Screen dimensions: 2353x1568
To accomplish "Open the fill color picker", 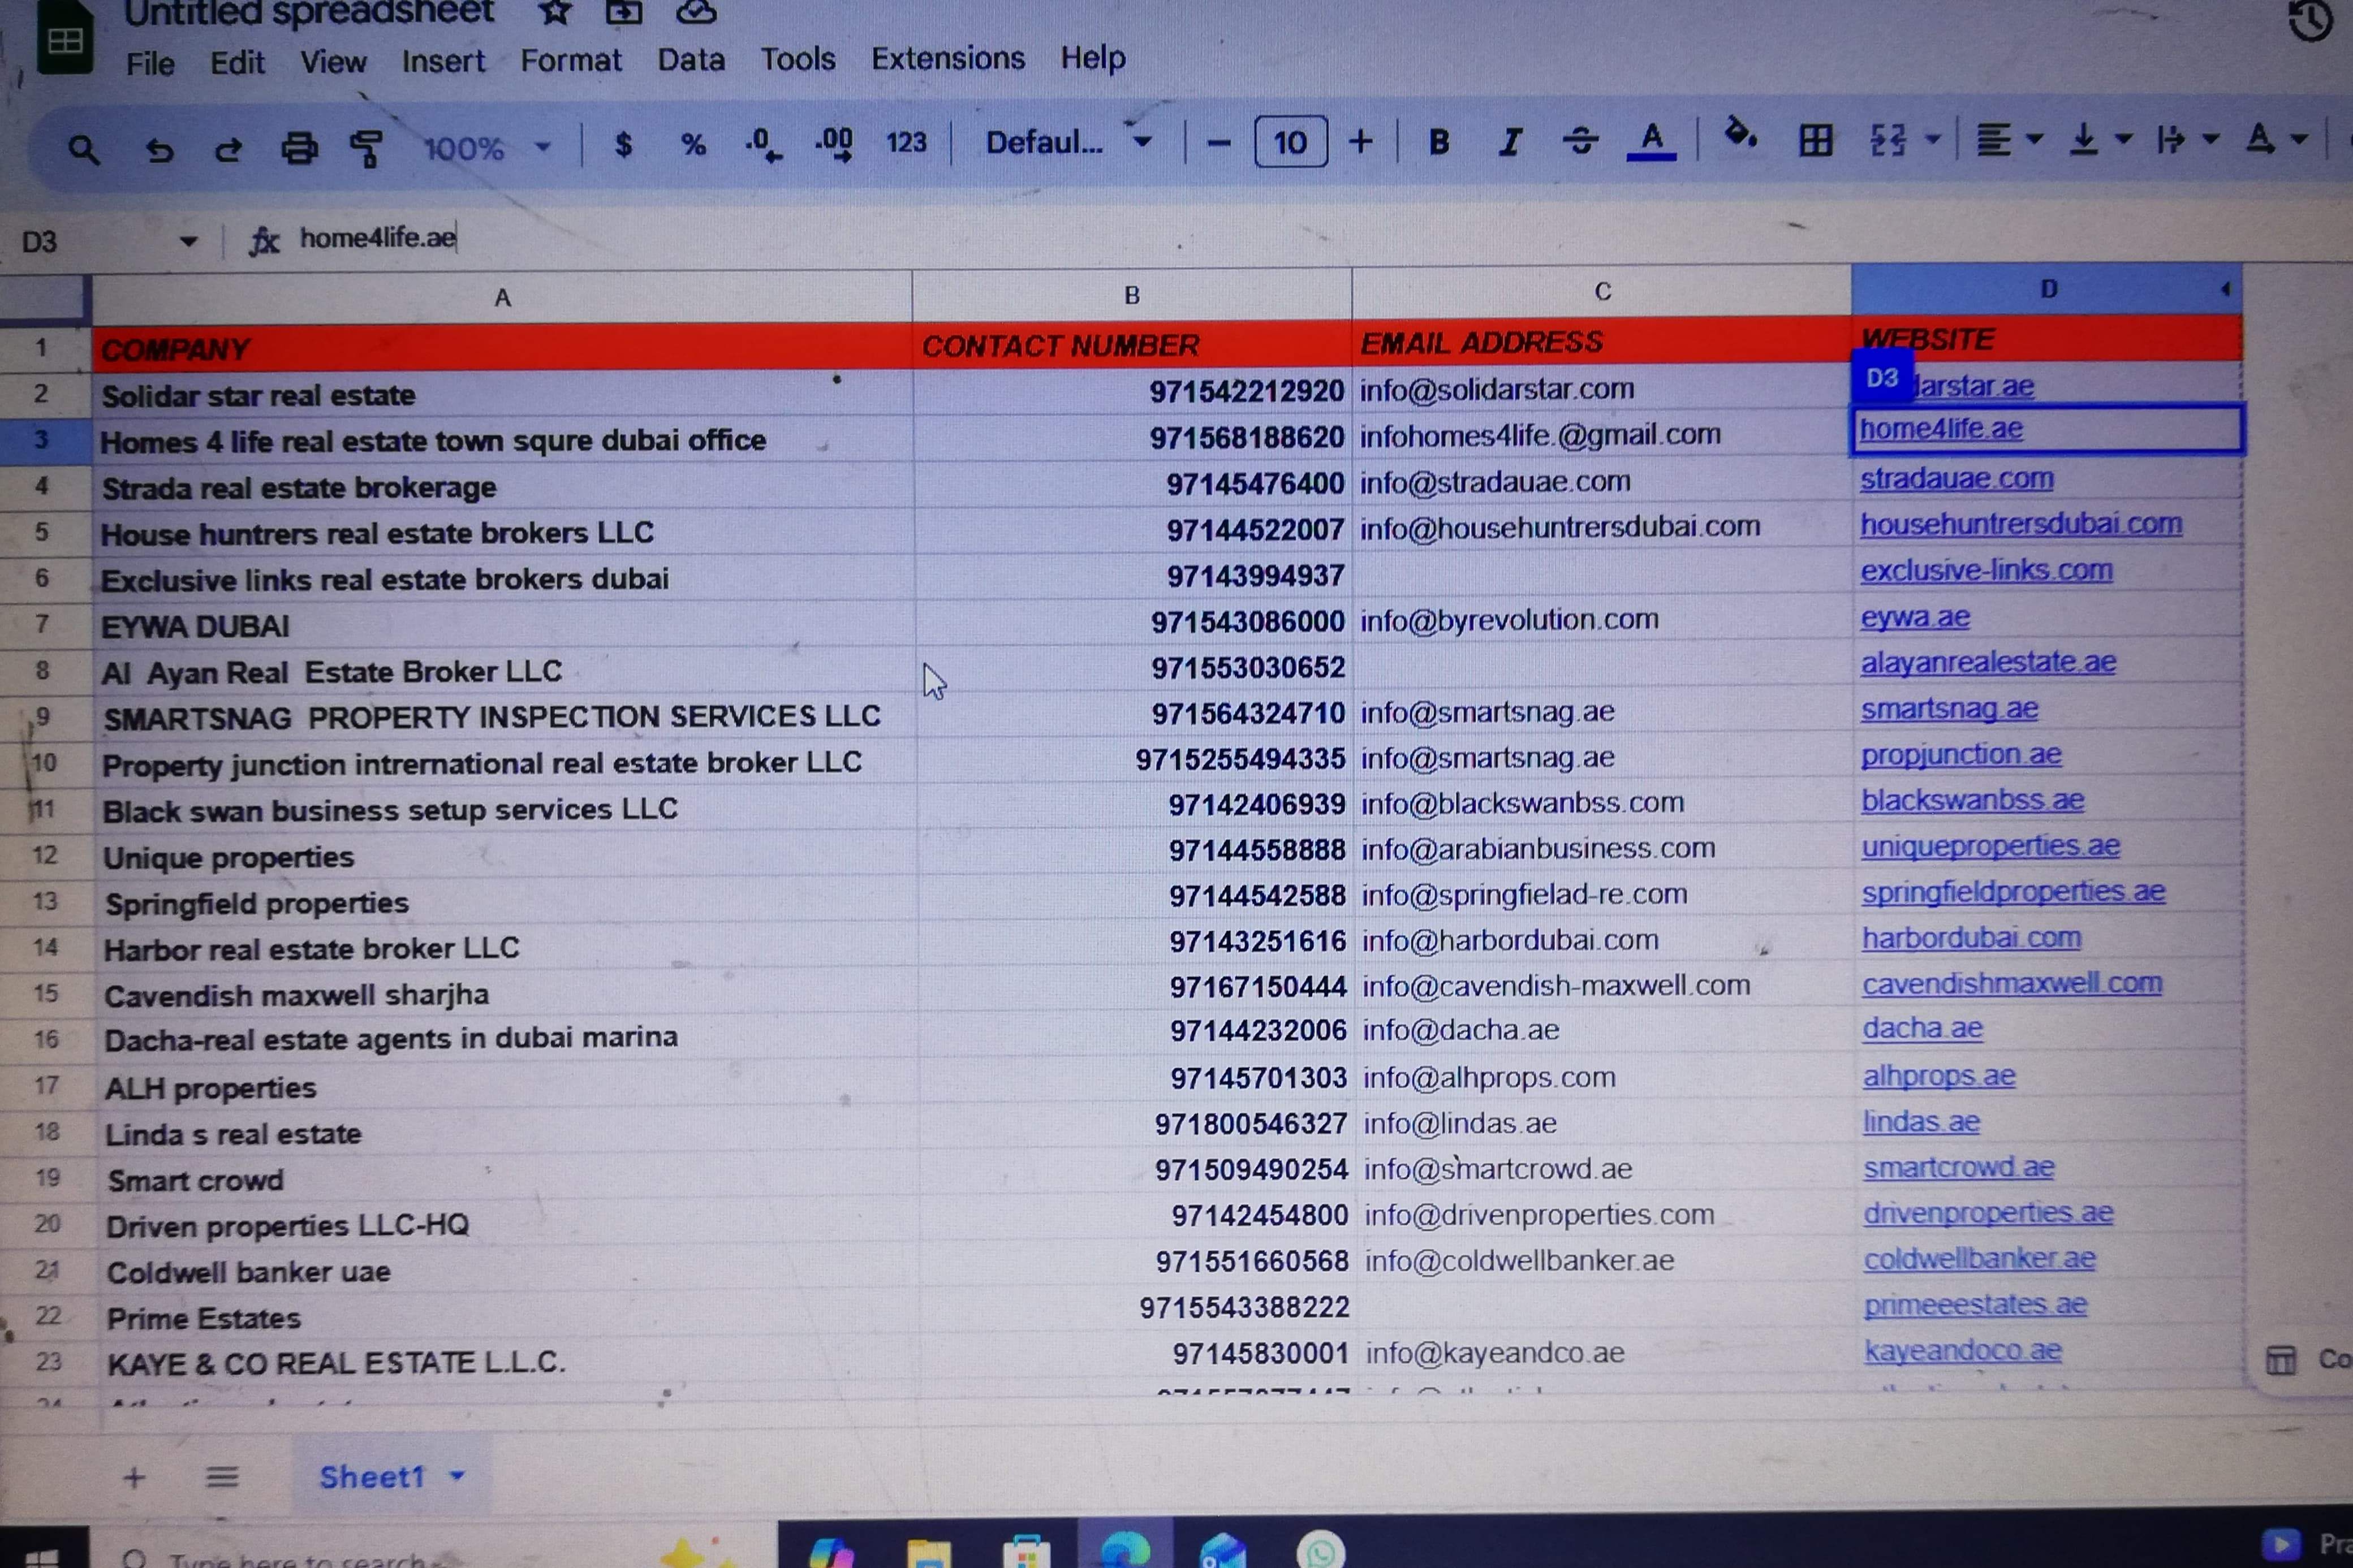I will pyautogui.click(x=1740, y=134).
